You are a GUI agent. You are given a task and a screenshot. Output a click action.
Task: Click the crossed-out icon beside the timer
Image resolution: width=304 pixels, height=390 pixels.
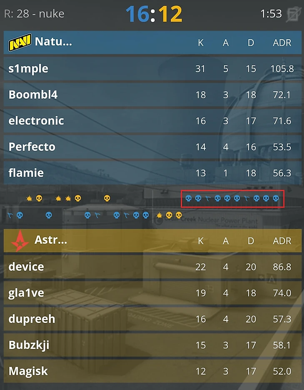click(294, 14)
